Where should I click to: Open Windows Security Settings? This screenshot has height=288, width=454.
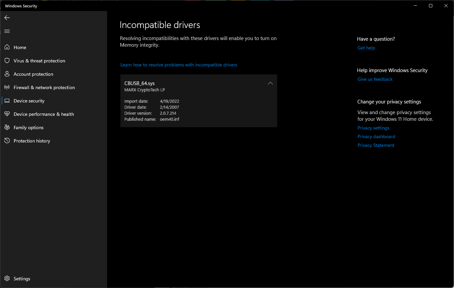pos(22,278)
